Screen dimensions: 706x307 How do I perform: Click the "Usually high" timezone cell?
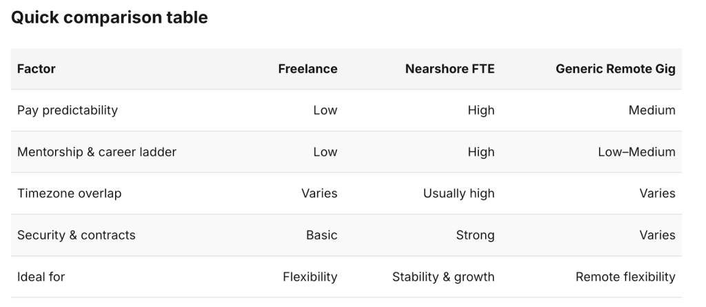click(x=458, y=193)
